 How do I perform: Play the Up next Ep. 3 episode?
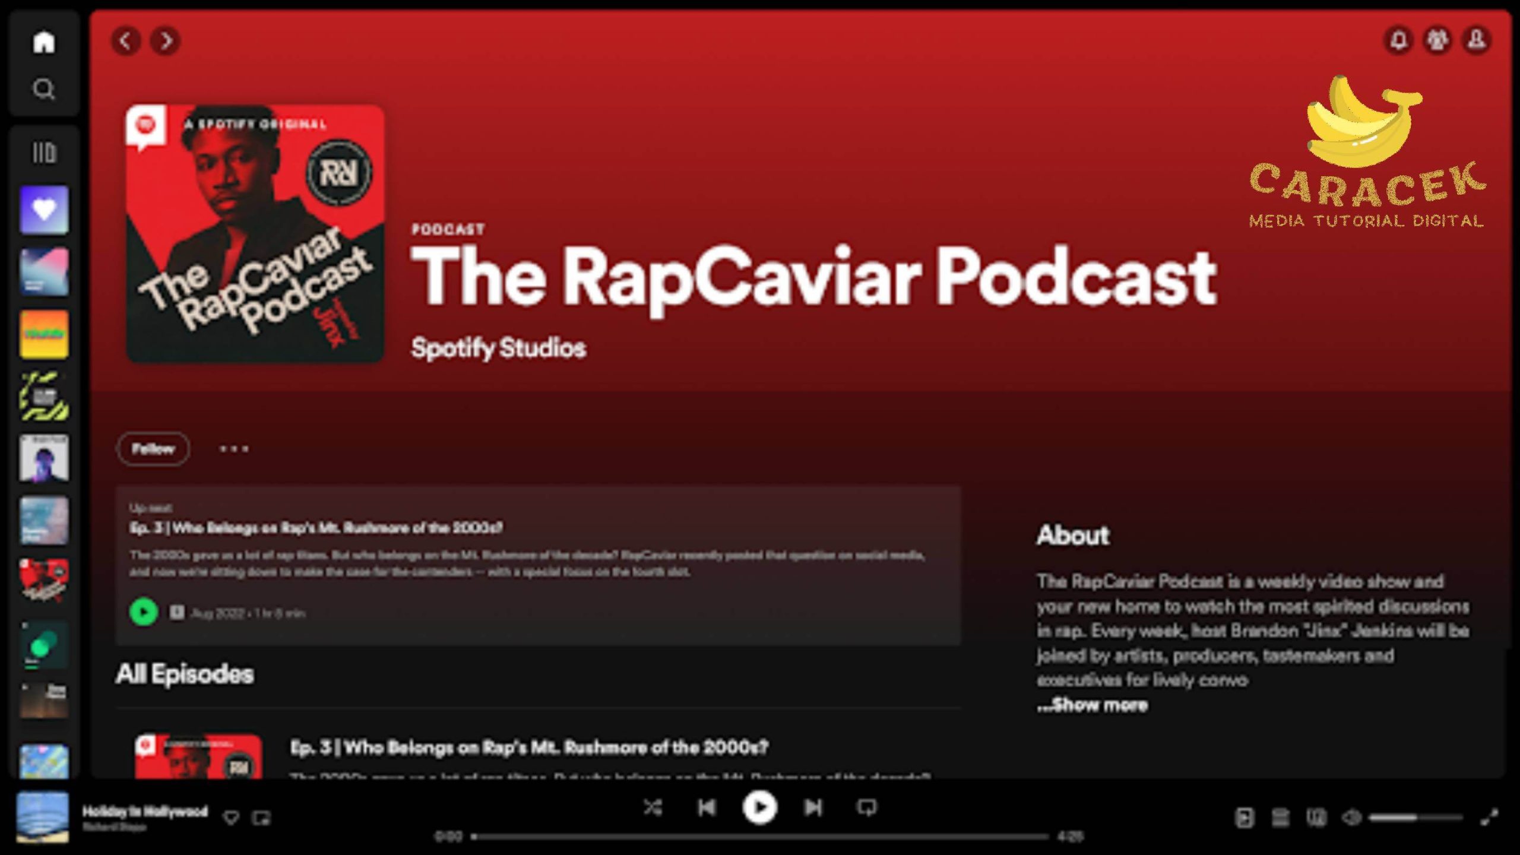coord(144,612)
